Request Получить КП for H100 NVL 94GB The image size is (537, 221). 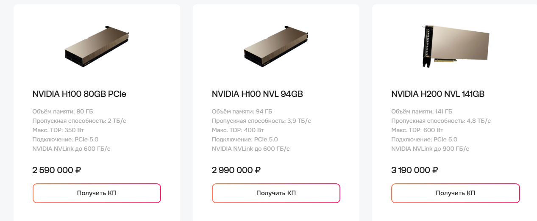[276, 193]
